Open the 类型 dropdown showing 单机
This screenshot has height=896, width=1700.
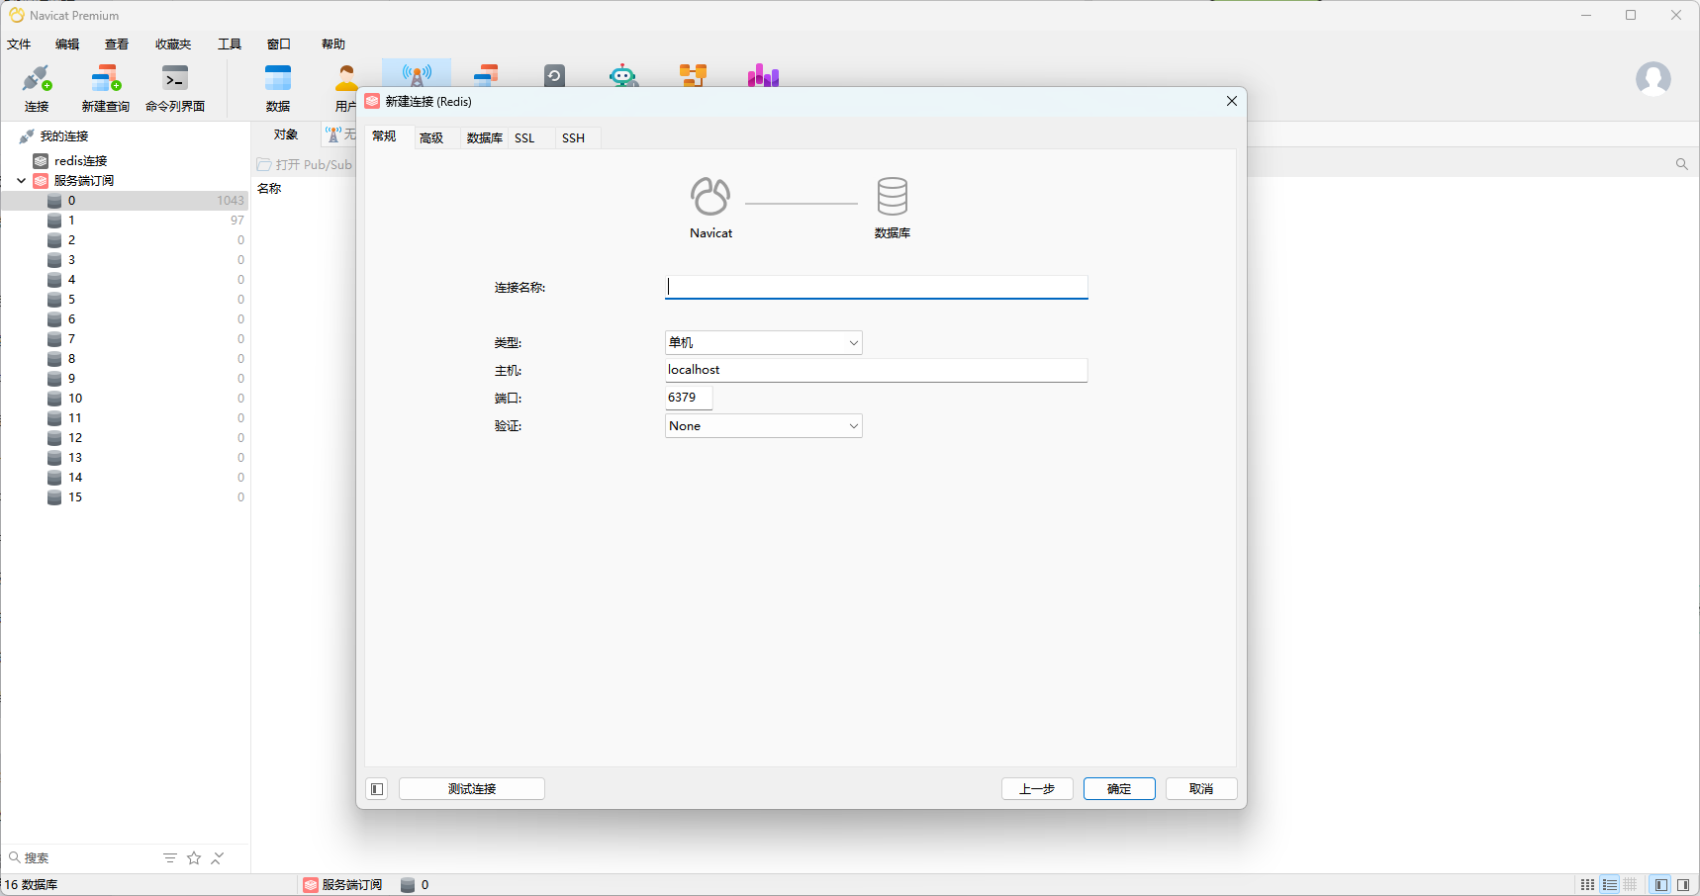tap(763, 342)
